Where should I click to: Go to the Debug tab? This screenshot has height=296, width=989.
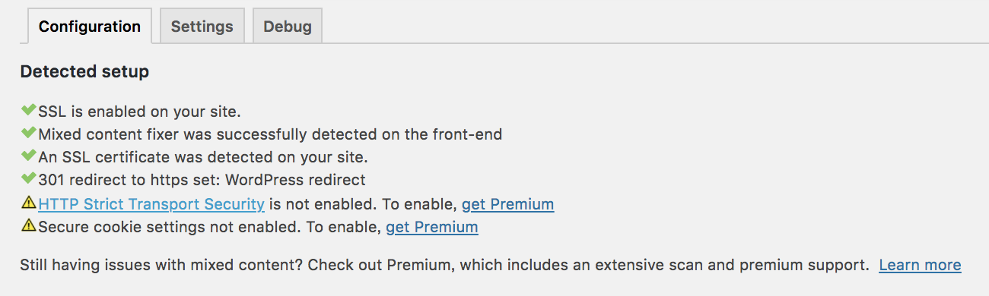[x=288, y=27]
